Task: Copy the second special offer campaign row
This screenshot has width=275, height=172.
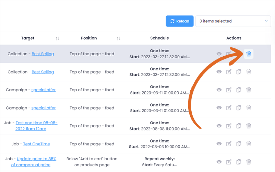Action: [239, 107]
